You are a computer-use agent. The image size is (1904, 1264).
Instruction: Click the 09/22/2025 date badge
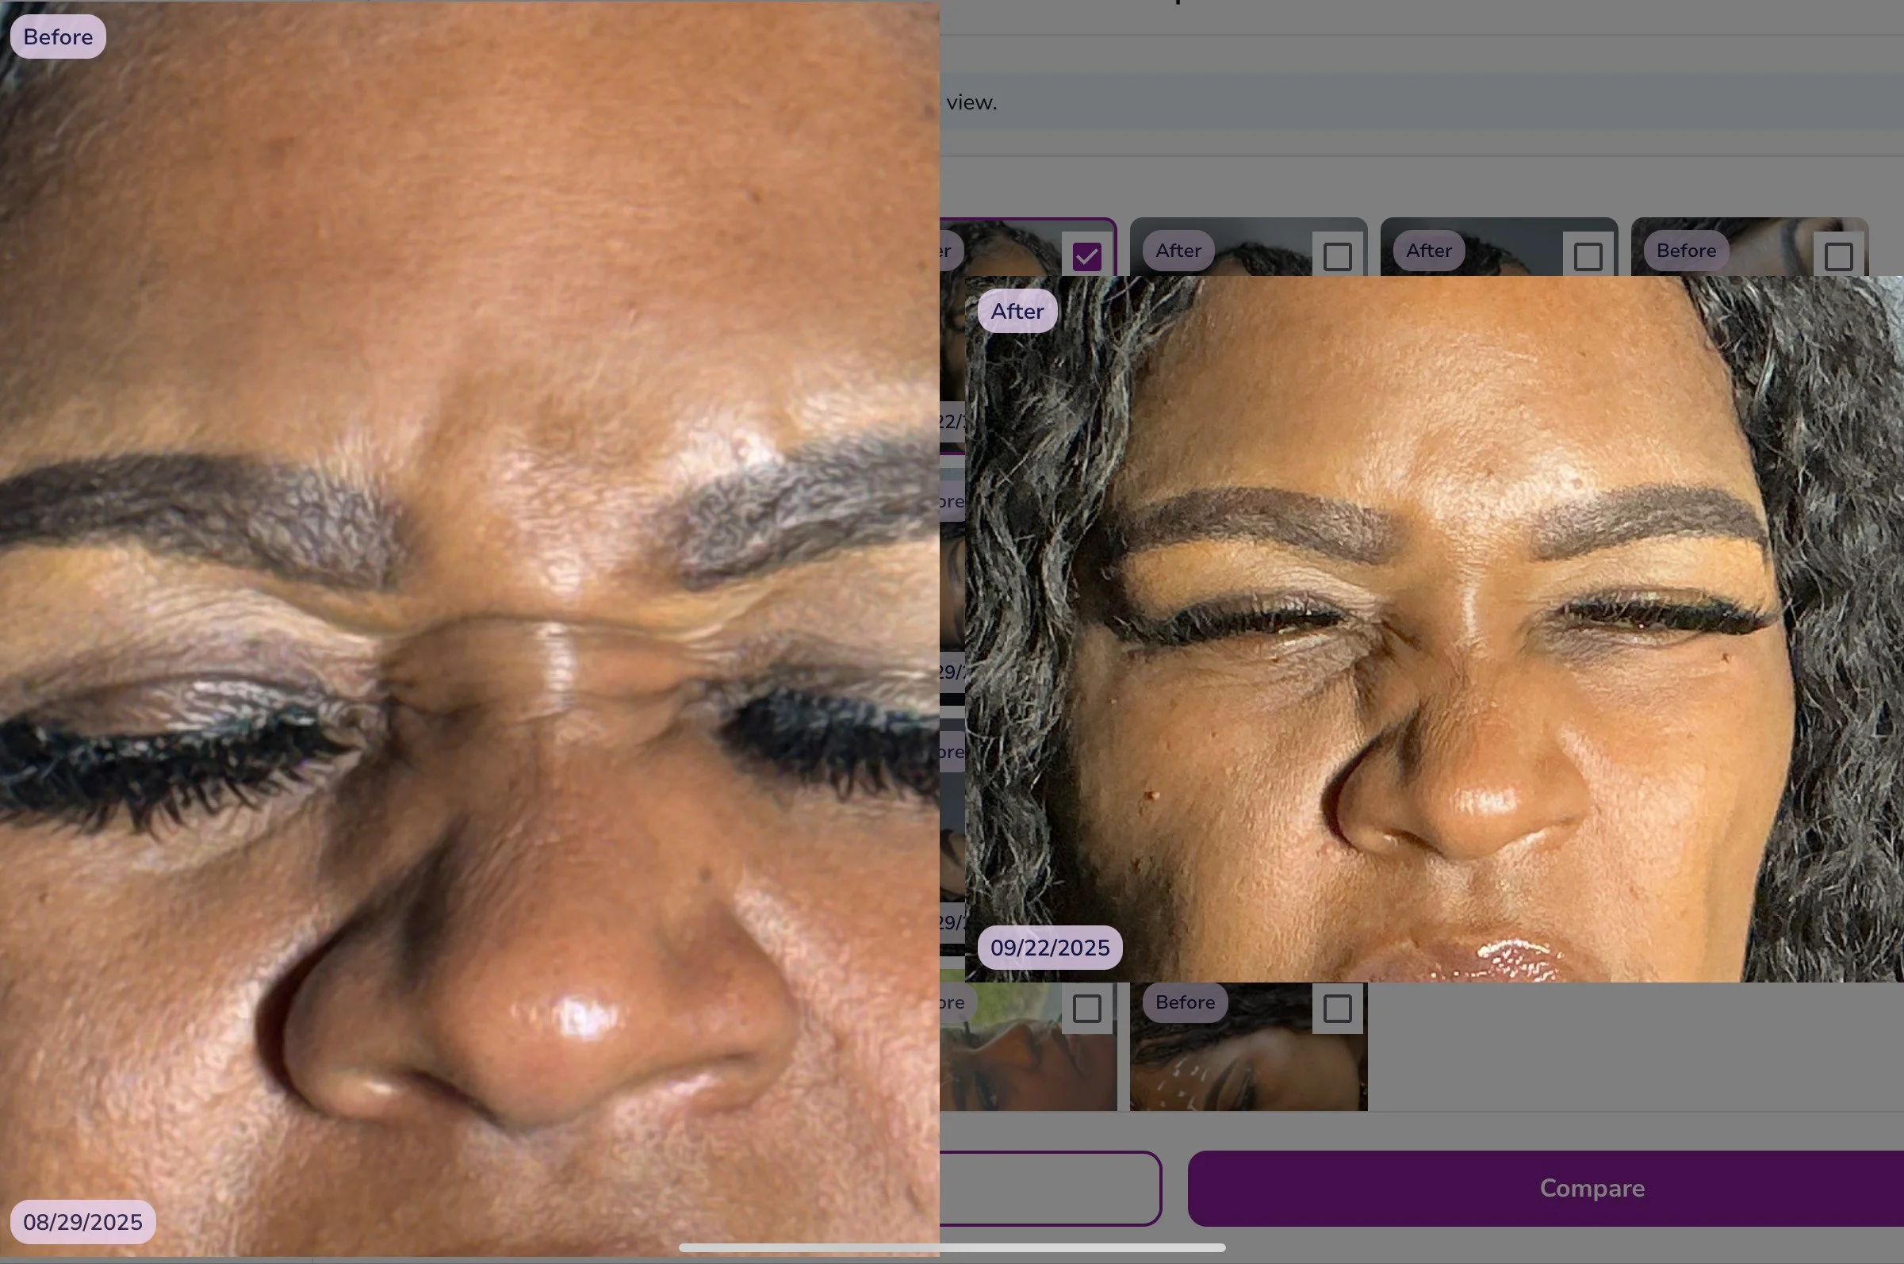1049,948
